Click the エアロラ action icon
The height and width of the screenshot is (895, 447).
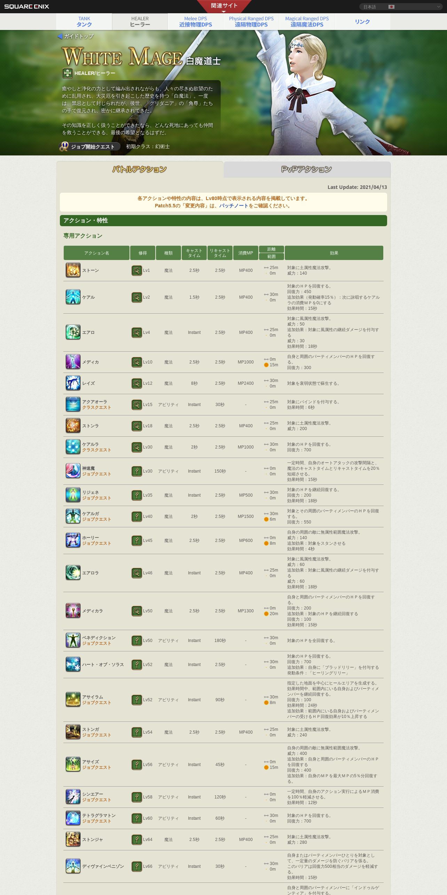73,573
